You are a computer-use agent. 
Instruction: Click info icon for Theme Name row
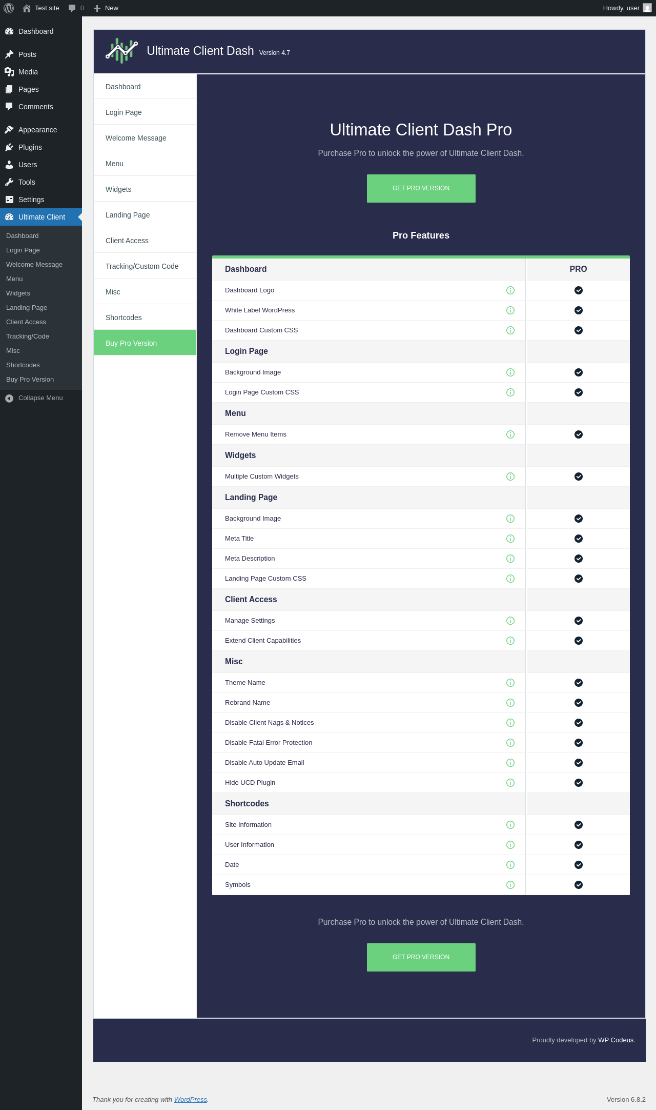510,683
